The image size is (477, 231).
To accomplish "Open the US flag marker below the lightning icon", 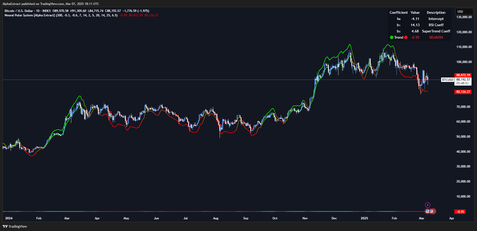I will [x=427, y=211].
